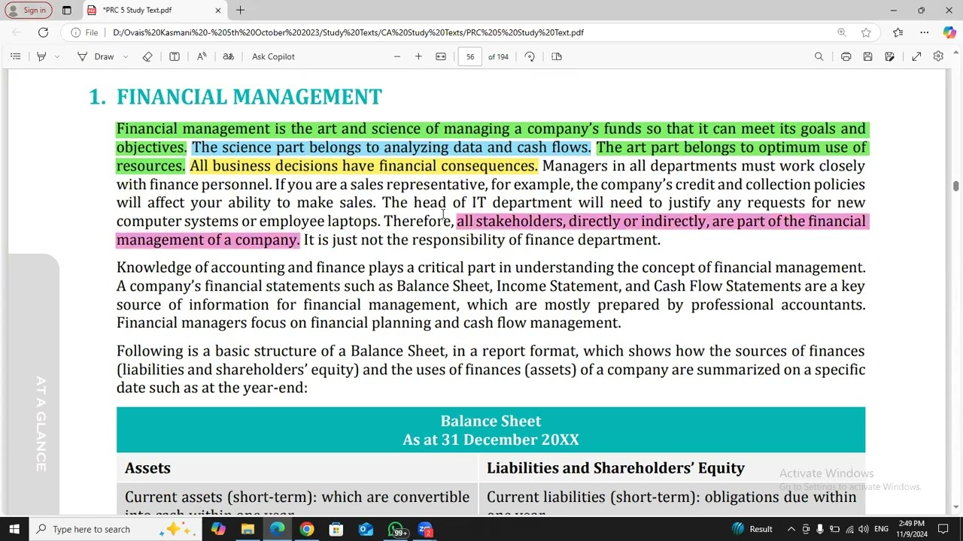Close the PRC 5 Study Text tab
The height and width of the screenshot is (541, 963).
(x=218, y=10)
